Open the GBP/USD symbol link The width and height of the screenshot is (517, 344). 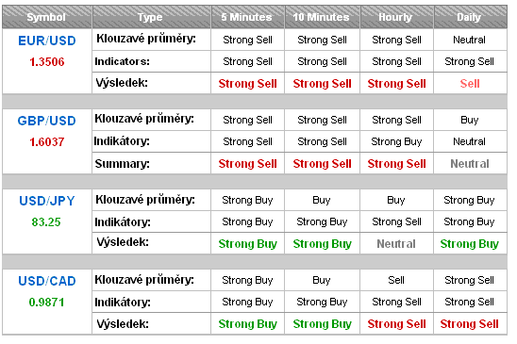[47, 121]
